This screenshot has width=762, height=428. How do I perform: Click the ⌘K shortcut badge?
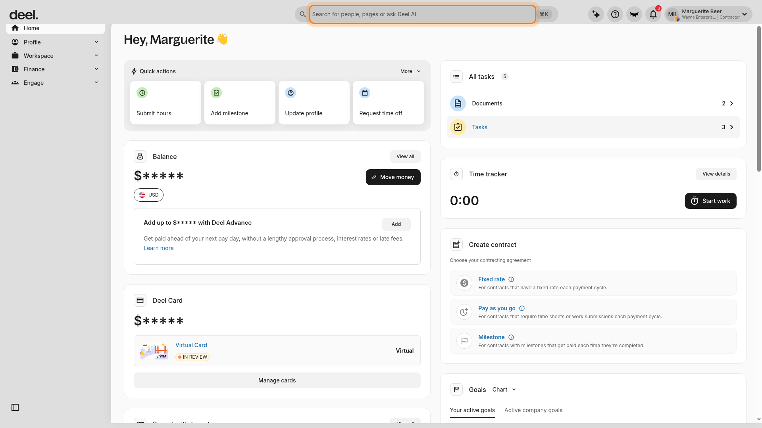pos(544,14)
